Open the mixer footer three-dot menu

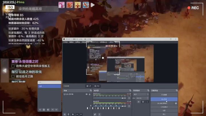(99, 114)
